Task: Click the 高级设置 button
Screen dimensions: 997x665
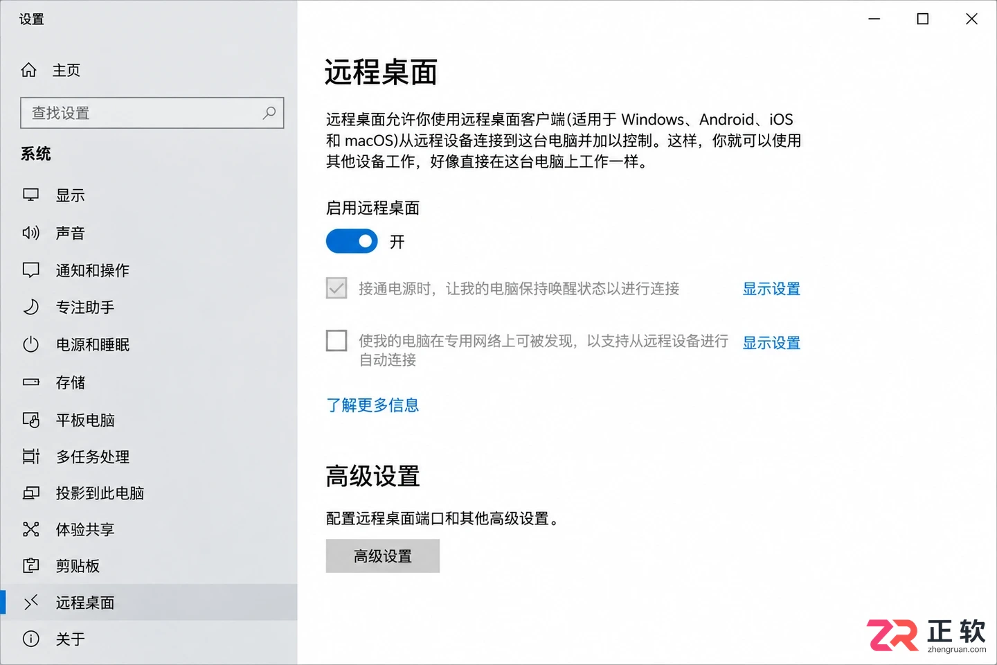Action: [383, 556]
